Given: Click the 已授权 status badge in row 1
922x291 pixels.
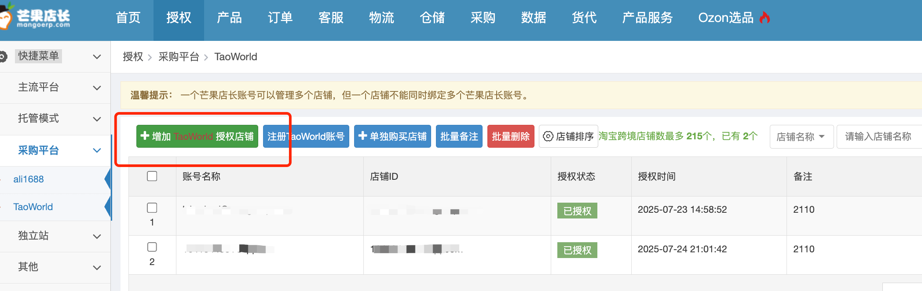Looking at the screenshot, I should click(577, 211).
